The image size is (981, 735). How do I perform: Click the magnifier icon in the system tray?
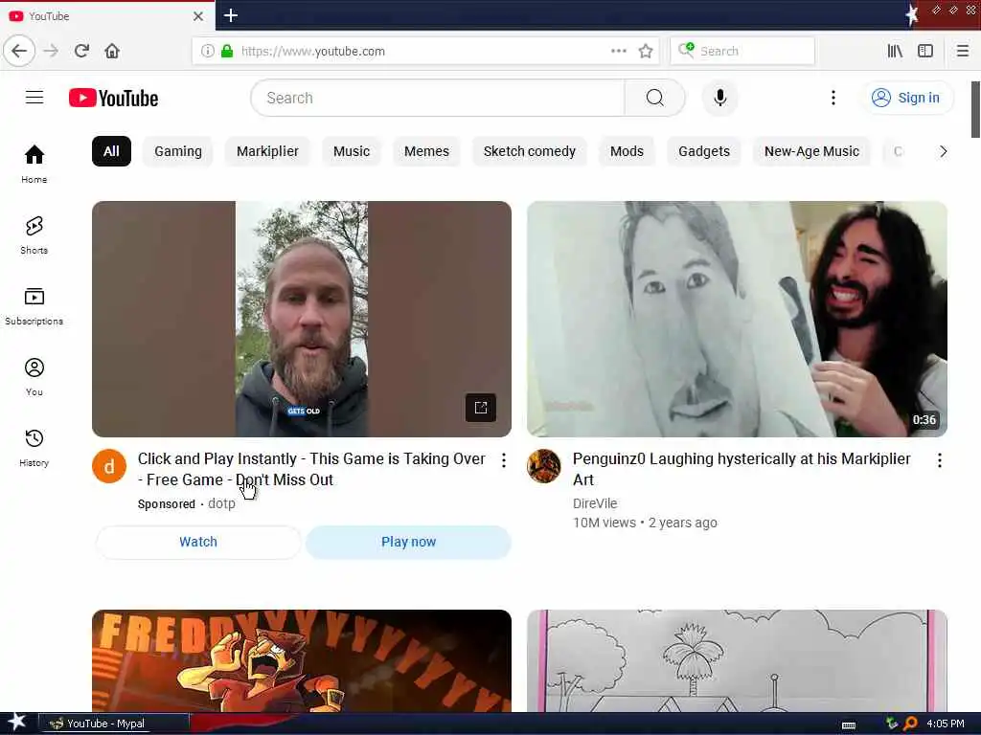[x=910, y=724]
